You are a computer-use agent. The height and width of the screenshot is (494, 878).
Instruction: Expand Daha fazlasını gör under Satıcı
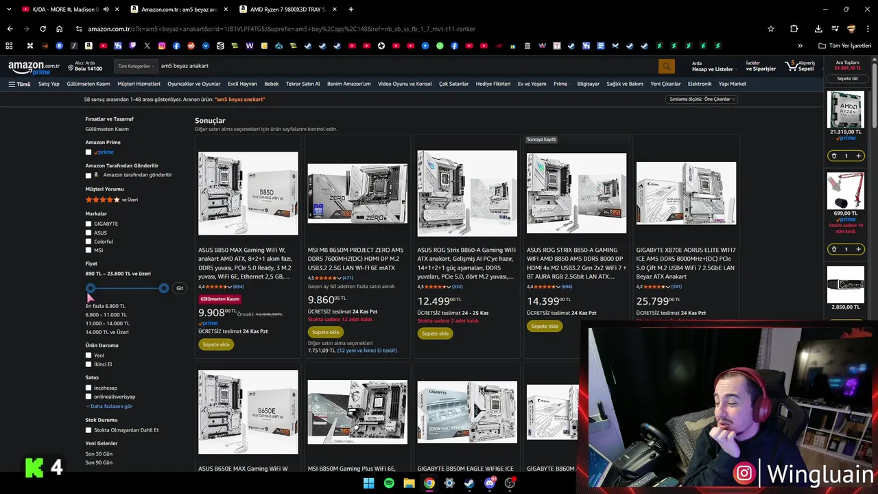coord(109,406)
